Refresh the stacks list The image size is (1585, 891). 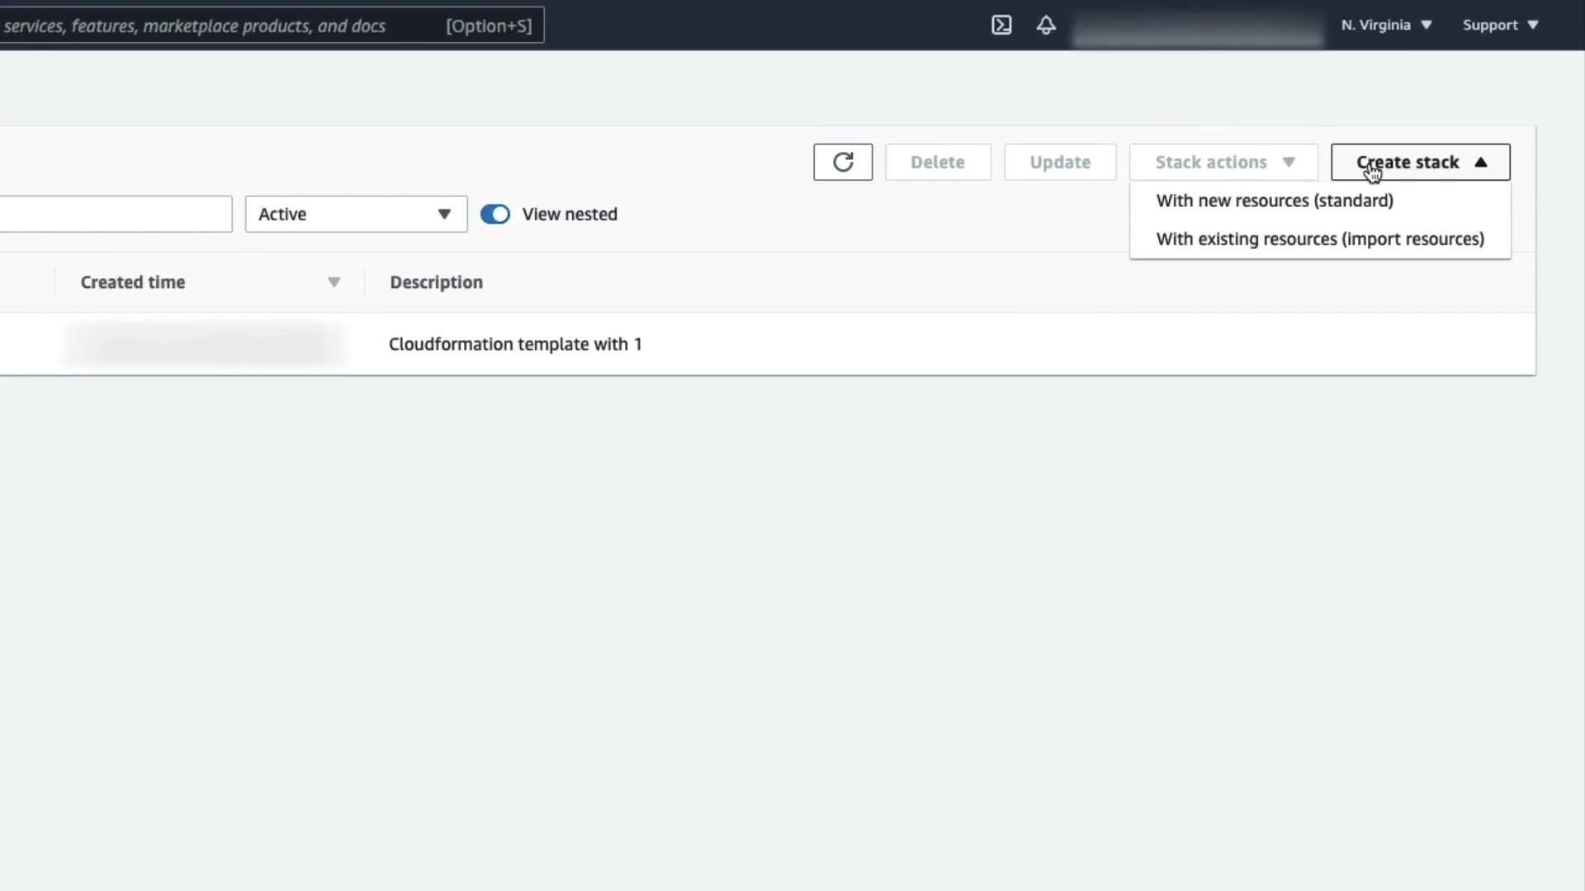coord(843,162)
